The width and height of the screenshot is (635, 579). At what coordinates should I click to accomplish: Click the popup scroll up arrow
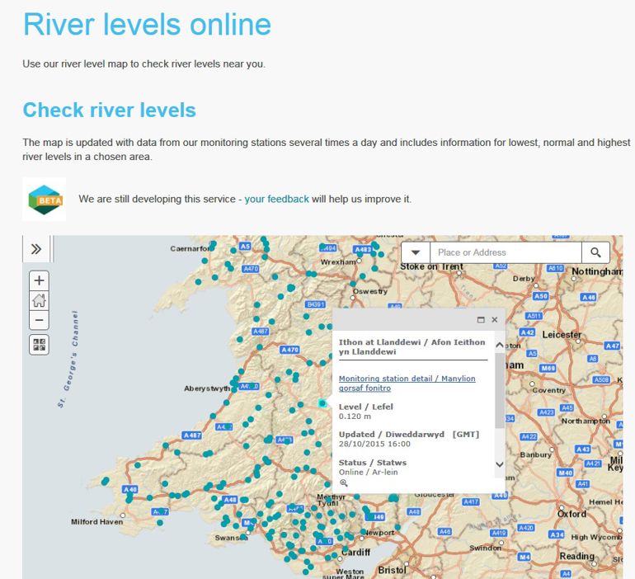[500, 345]
